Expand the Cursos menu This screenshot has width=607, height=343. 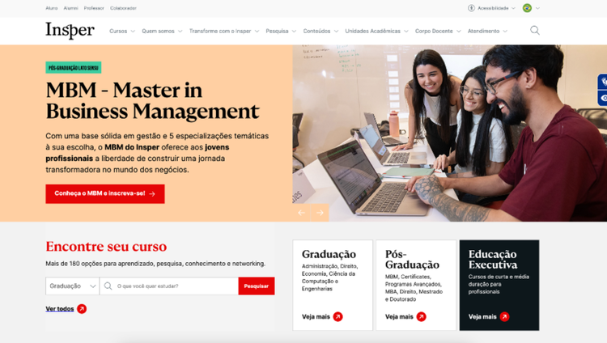tap(122, 31)
